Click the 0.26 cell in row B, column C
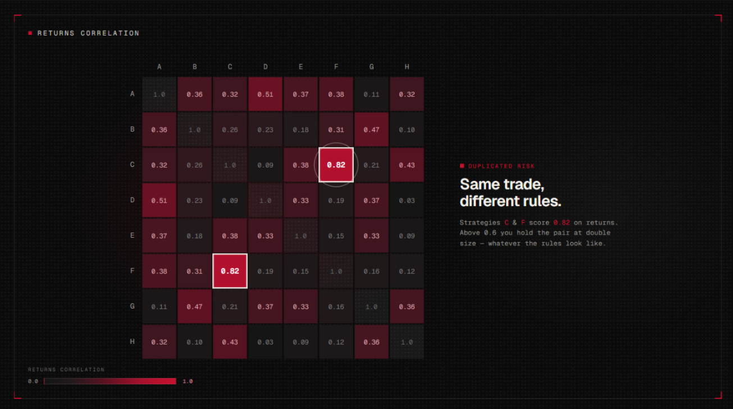Image resolution: width=733 pixels, height=409 pixels. pyautogui.click(x=230, y=129)
